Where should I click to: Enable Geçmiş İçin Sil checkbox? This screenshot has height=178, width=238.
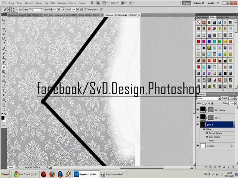(x=86, y=10)
